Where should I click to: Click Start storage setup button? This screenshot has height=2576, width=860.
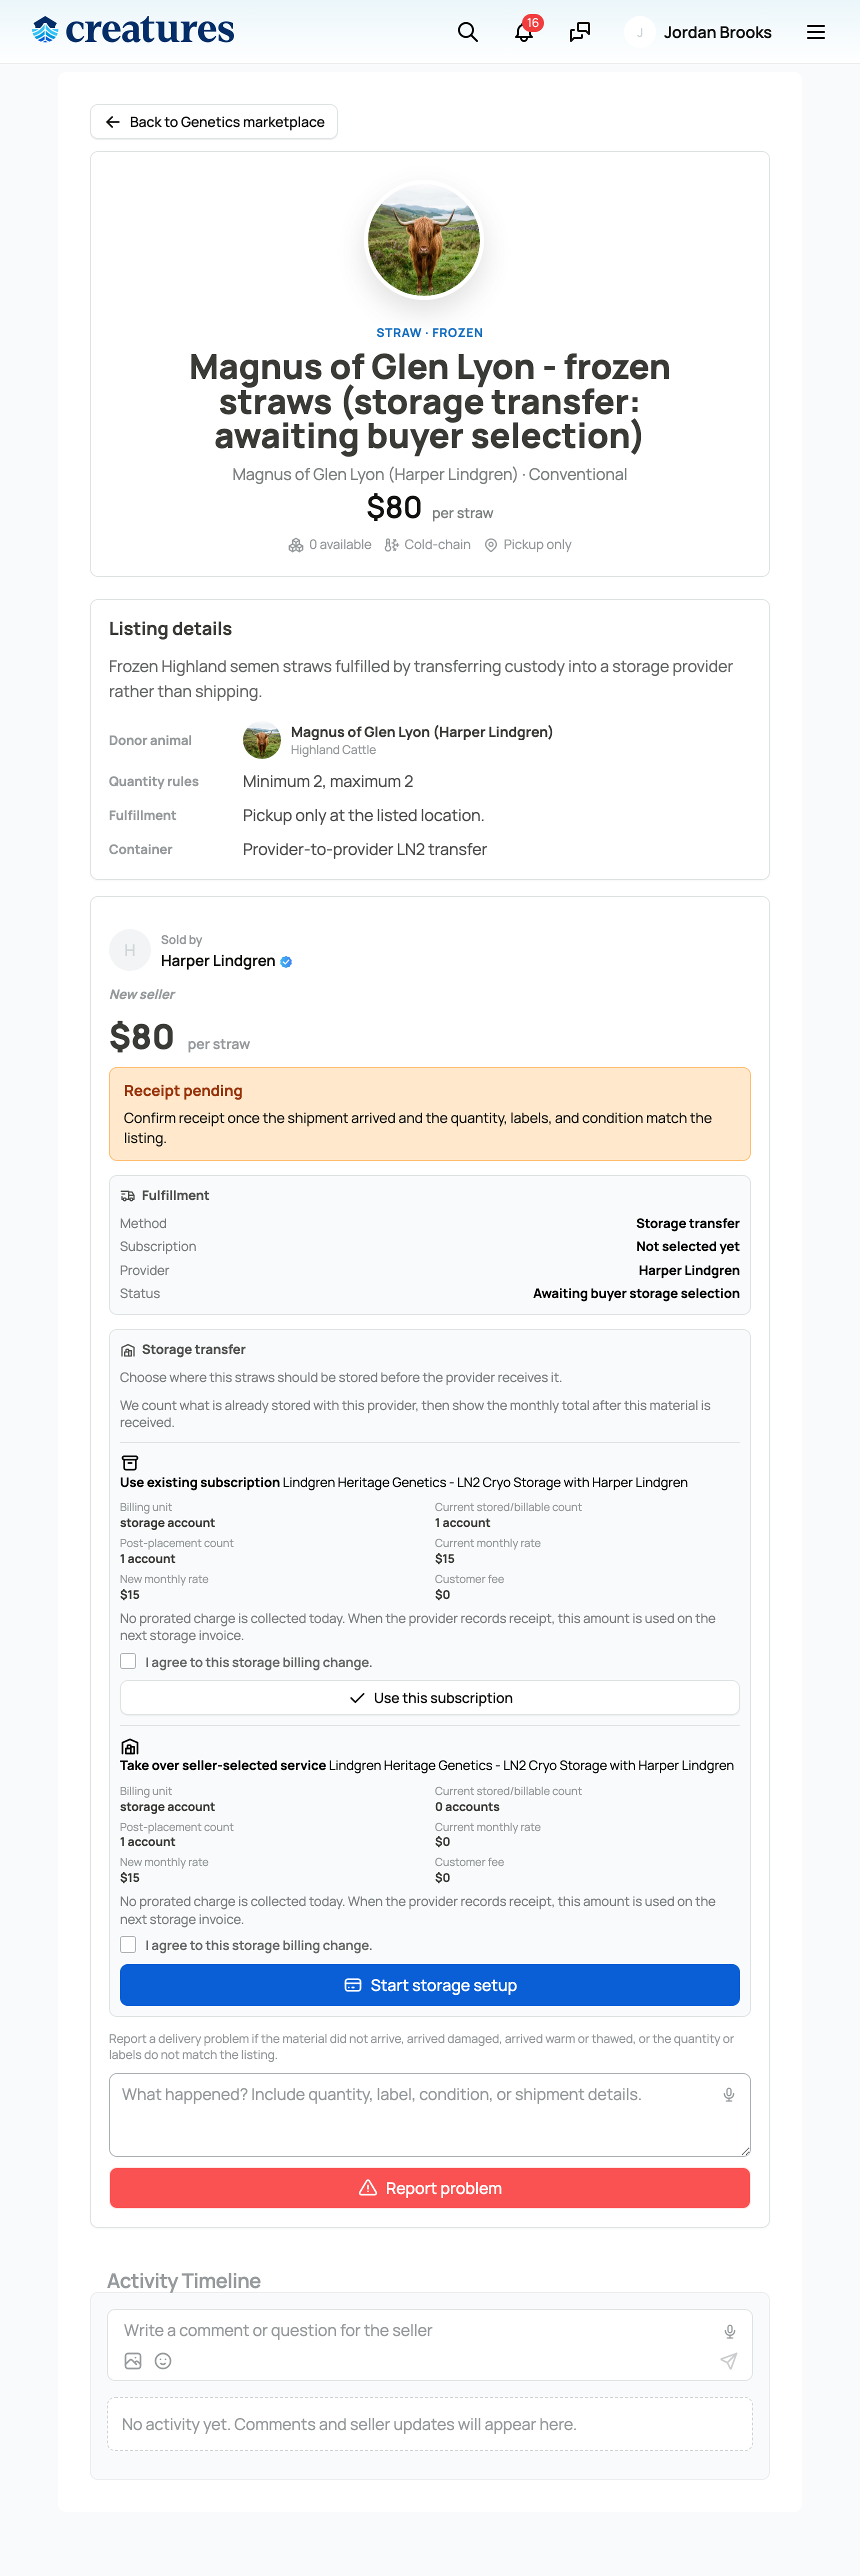[430, 1985]
